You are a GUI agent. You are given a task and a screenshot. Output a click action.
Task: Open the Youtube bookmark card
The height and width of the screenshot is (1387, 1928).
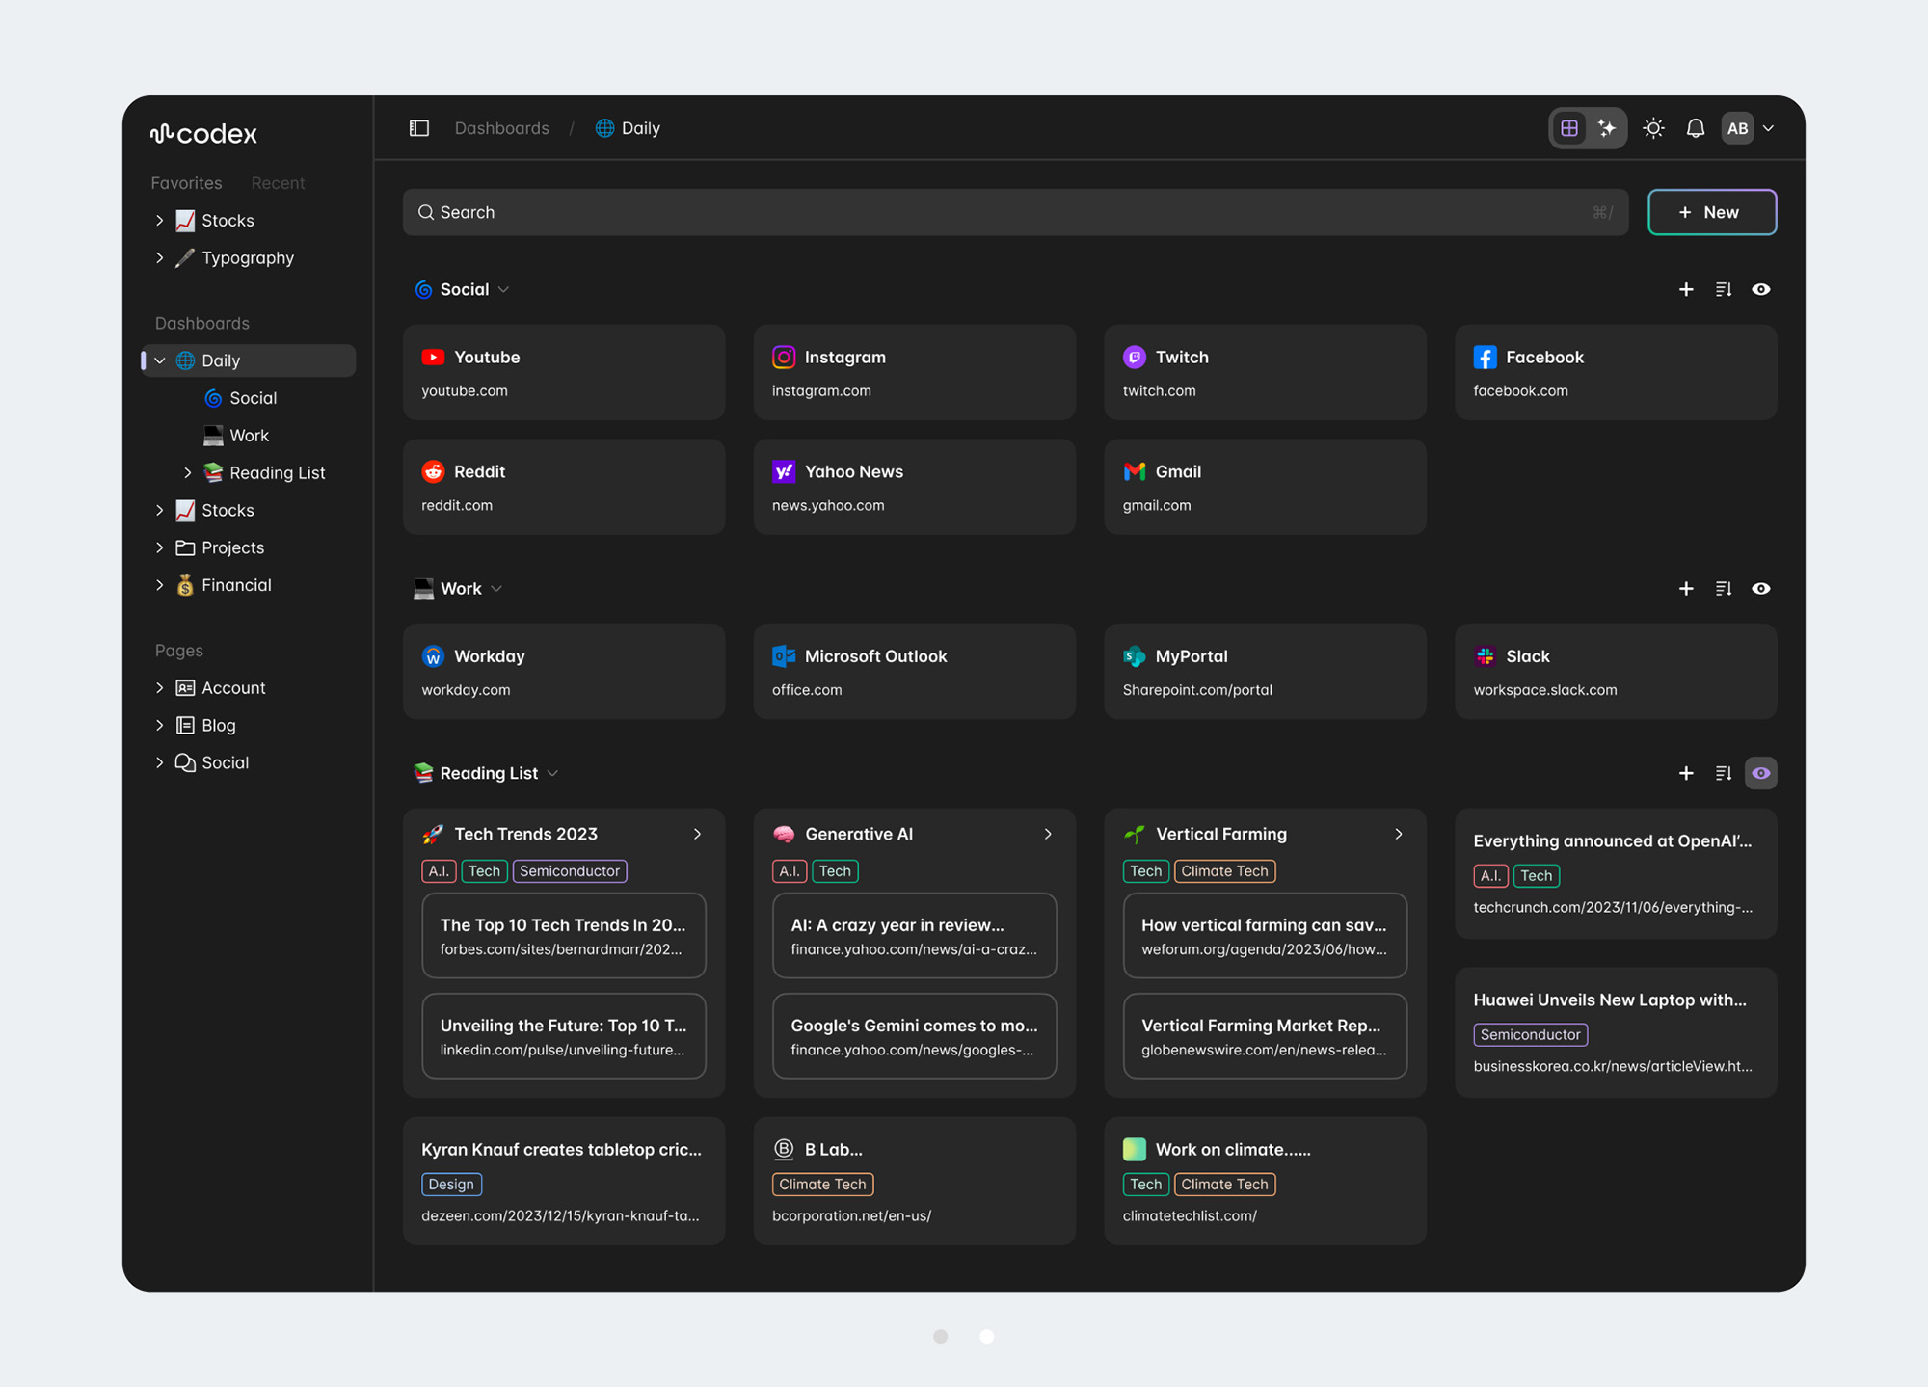point(564,372)
